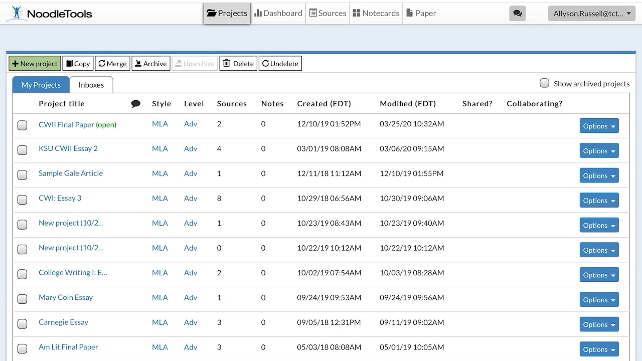This screenshot has height=361, width=642.
Task: Create a new project
Action: click(35, 64)
